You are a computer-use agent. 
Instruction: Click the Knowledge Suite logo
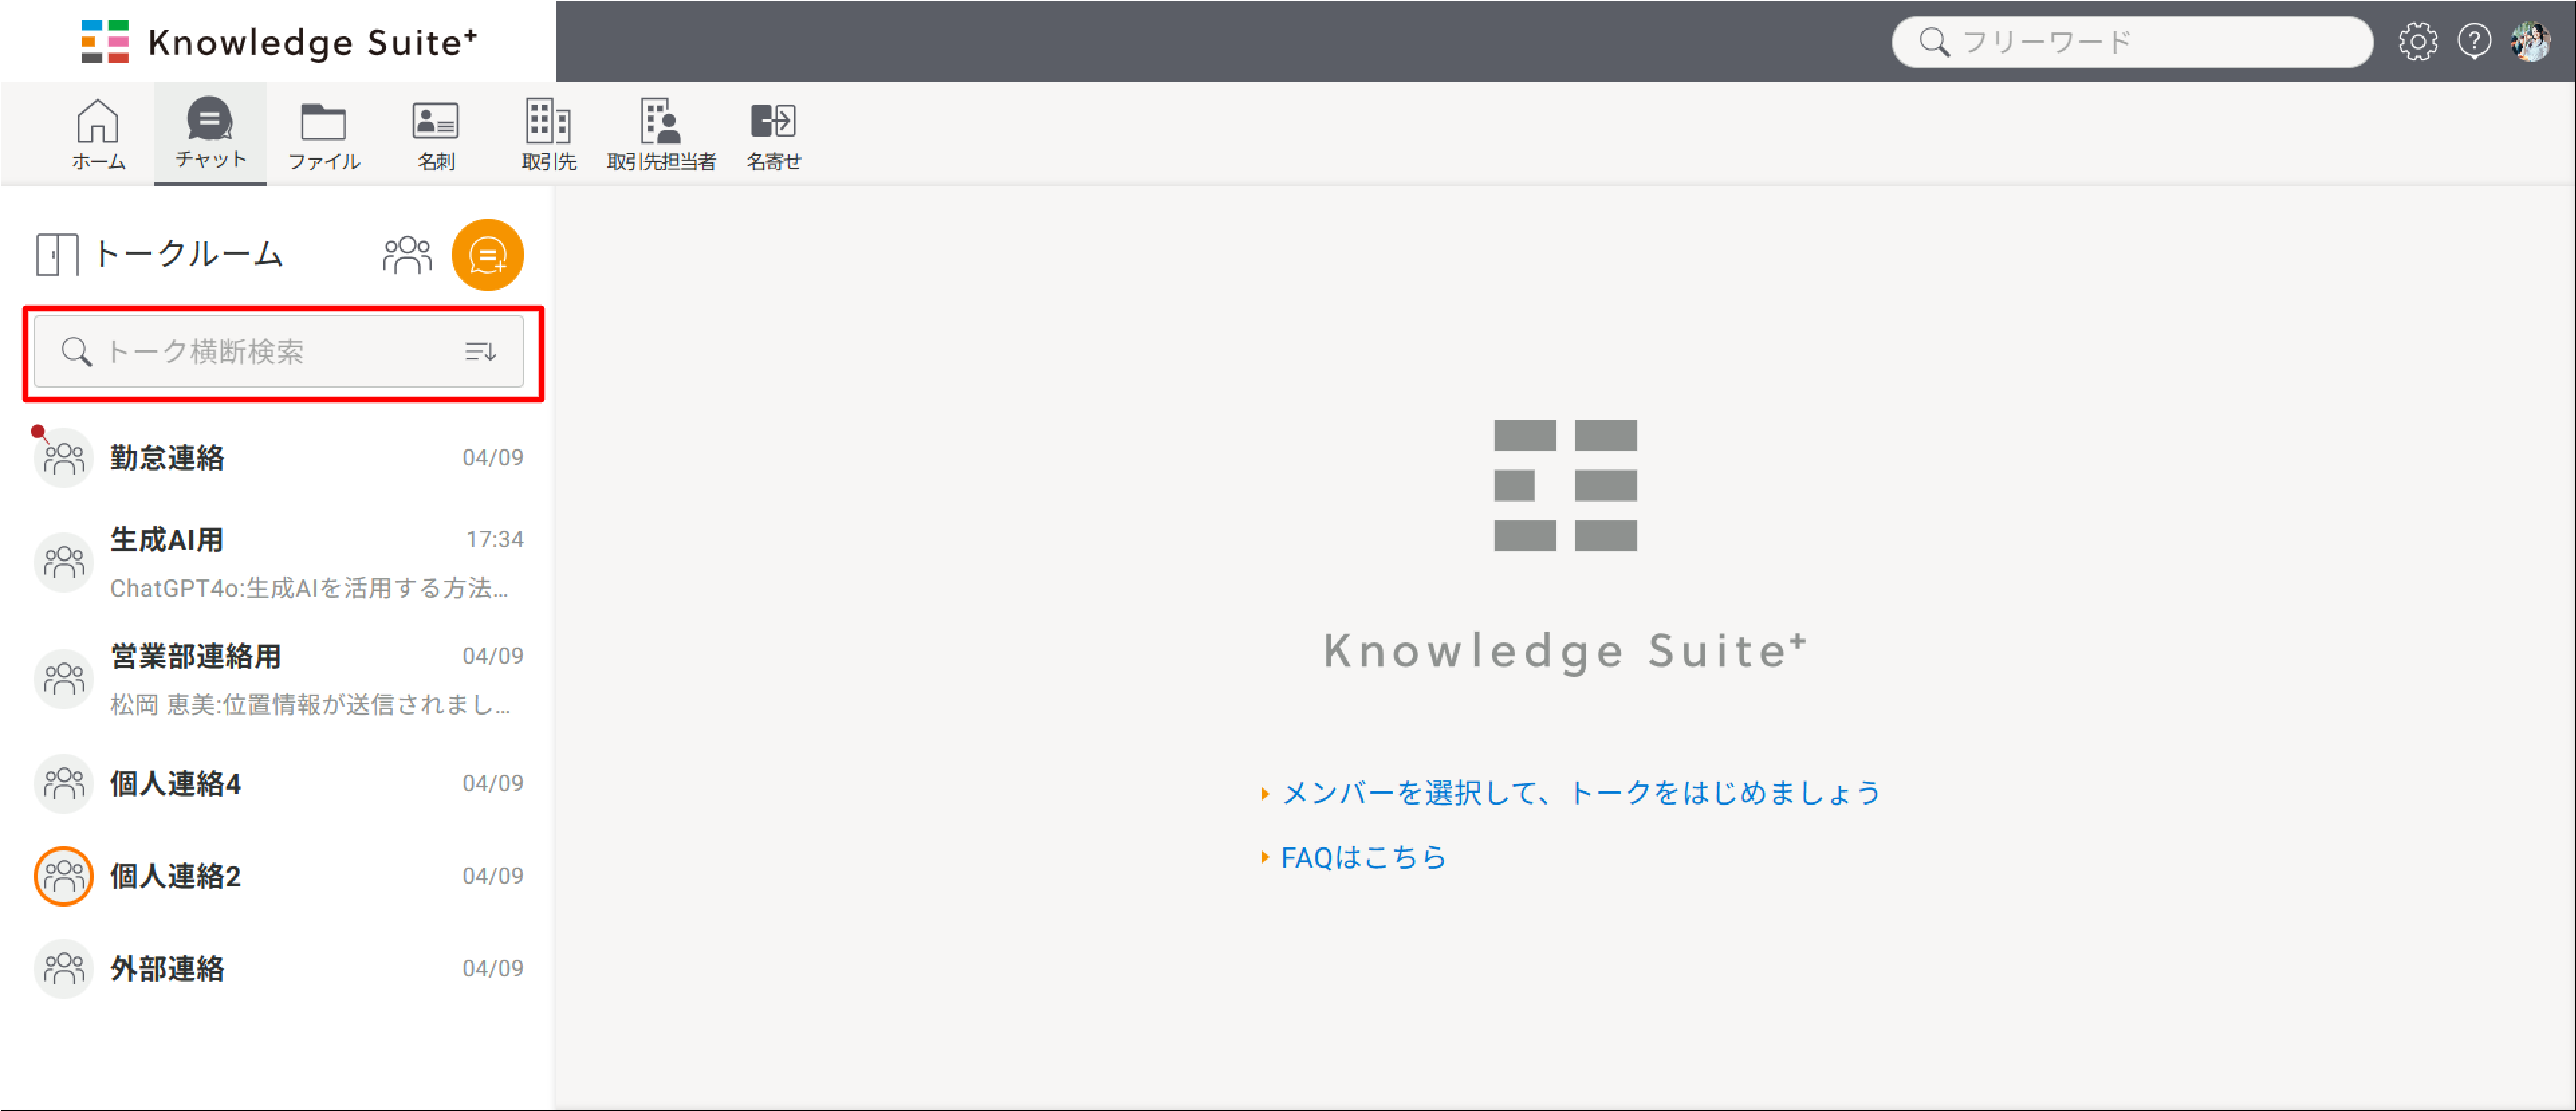(x=279, y=42)
